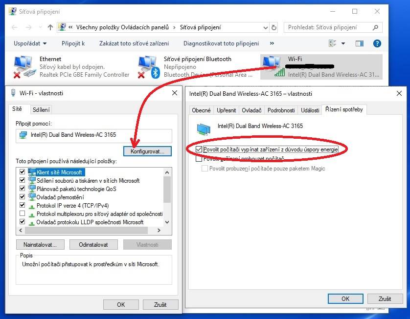This screenshot has height=319, width=410.
Task: Click the Plánovač paketů QoS icon
Action: click(32, 189)
